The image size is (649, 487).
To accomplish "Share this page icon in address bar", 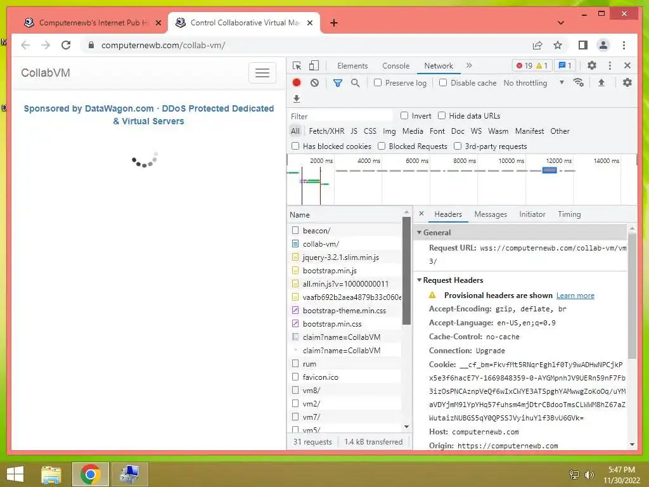I will click(537, 45).
